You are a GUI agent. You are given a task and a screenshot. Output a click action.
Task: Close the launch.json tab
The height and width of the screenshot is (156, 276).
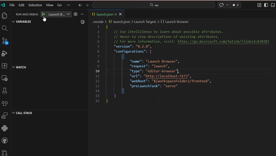(120, 14)
